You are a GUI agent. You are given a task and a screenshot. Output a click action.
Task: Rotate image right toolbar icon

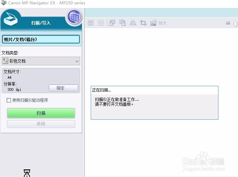click(x=122, y=23)
